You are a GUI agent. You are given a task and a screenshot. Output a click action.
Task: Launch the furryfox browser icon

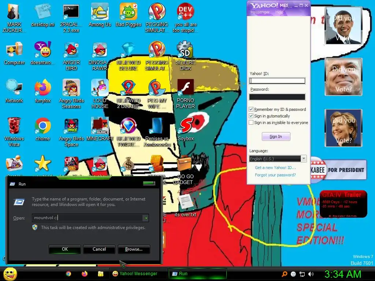[43, 91]
